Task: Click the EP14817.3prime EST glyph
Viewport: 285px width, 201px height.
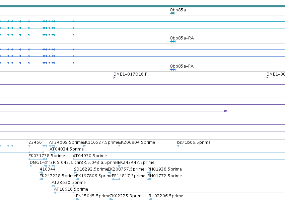Action: (x=116, y=179)
